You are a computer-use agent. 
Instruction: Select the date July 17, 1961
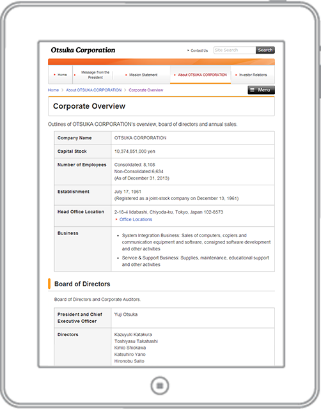click(x=128, y=192)
